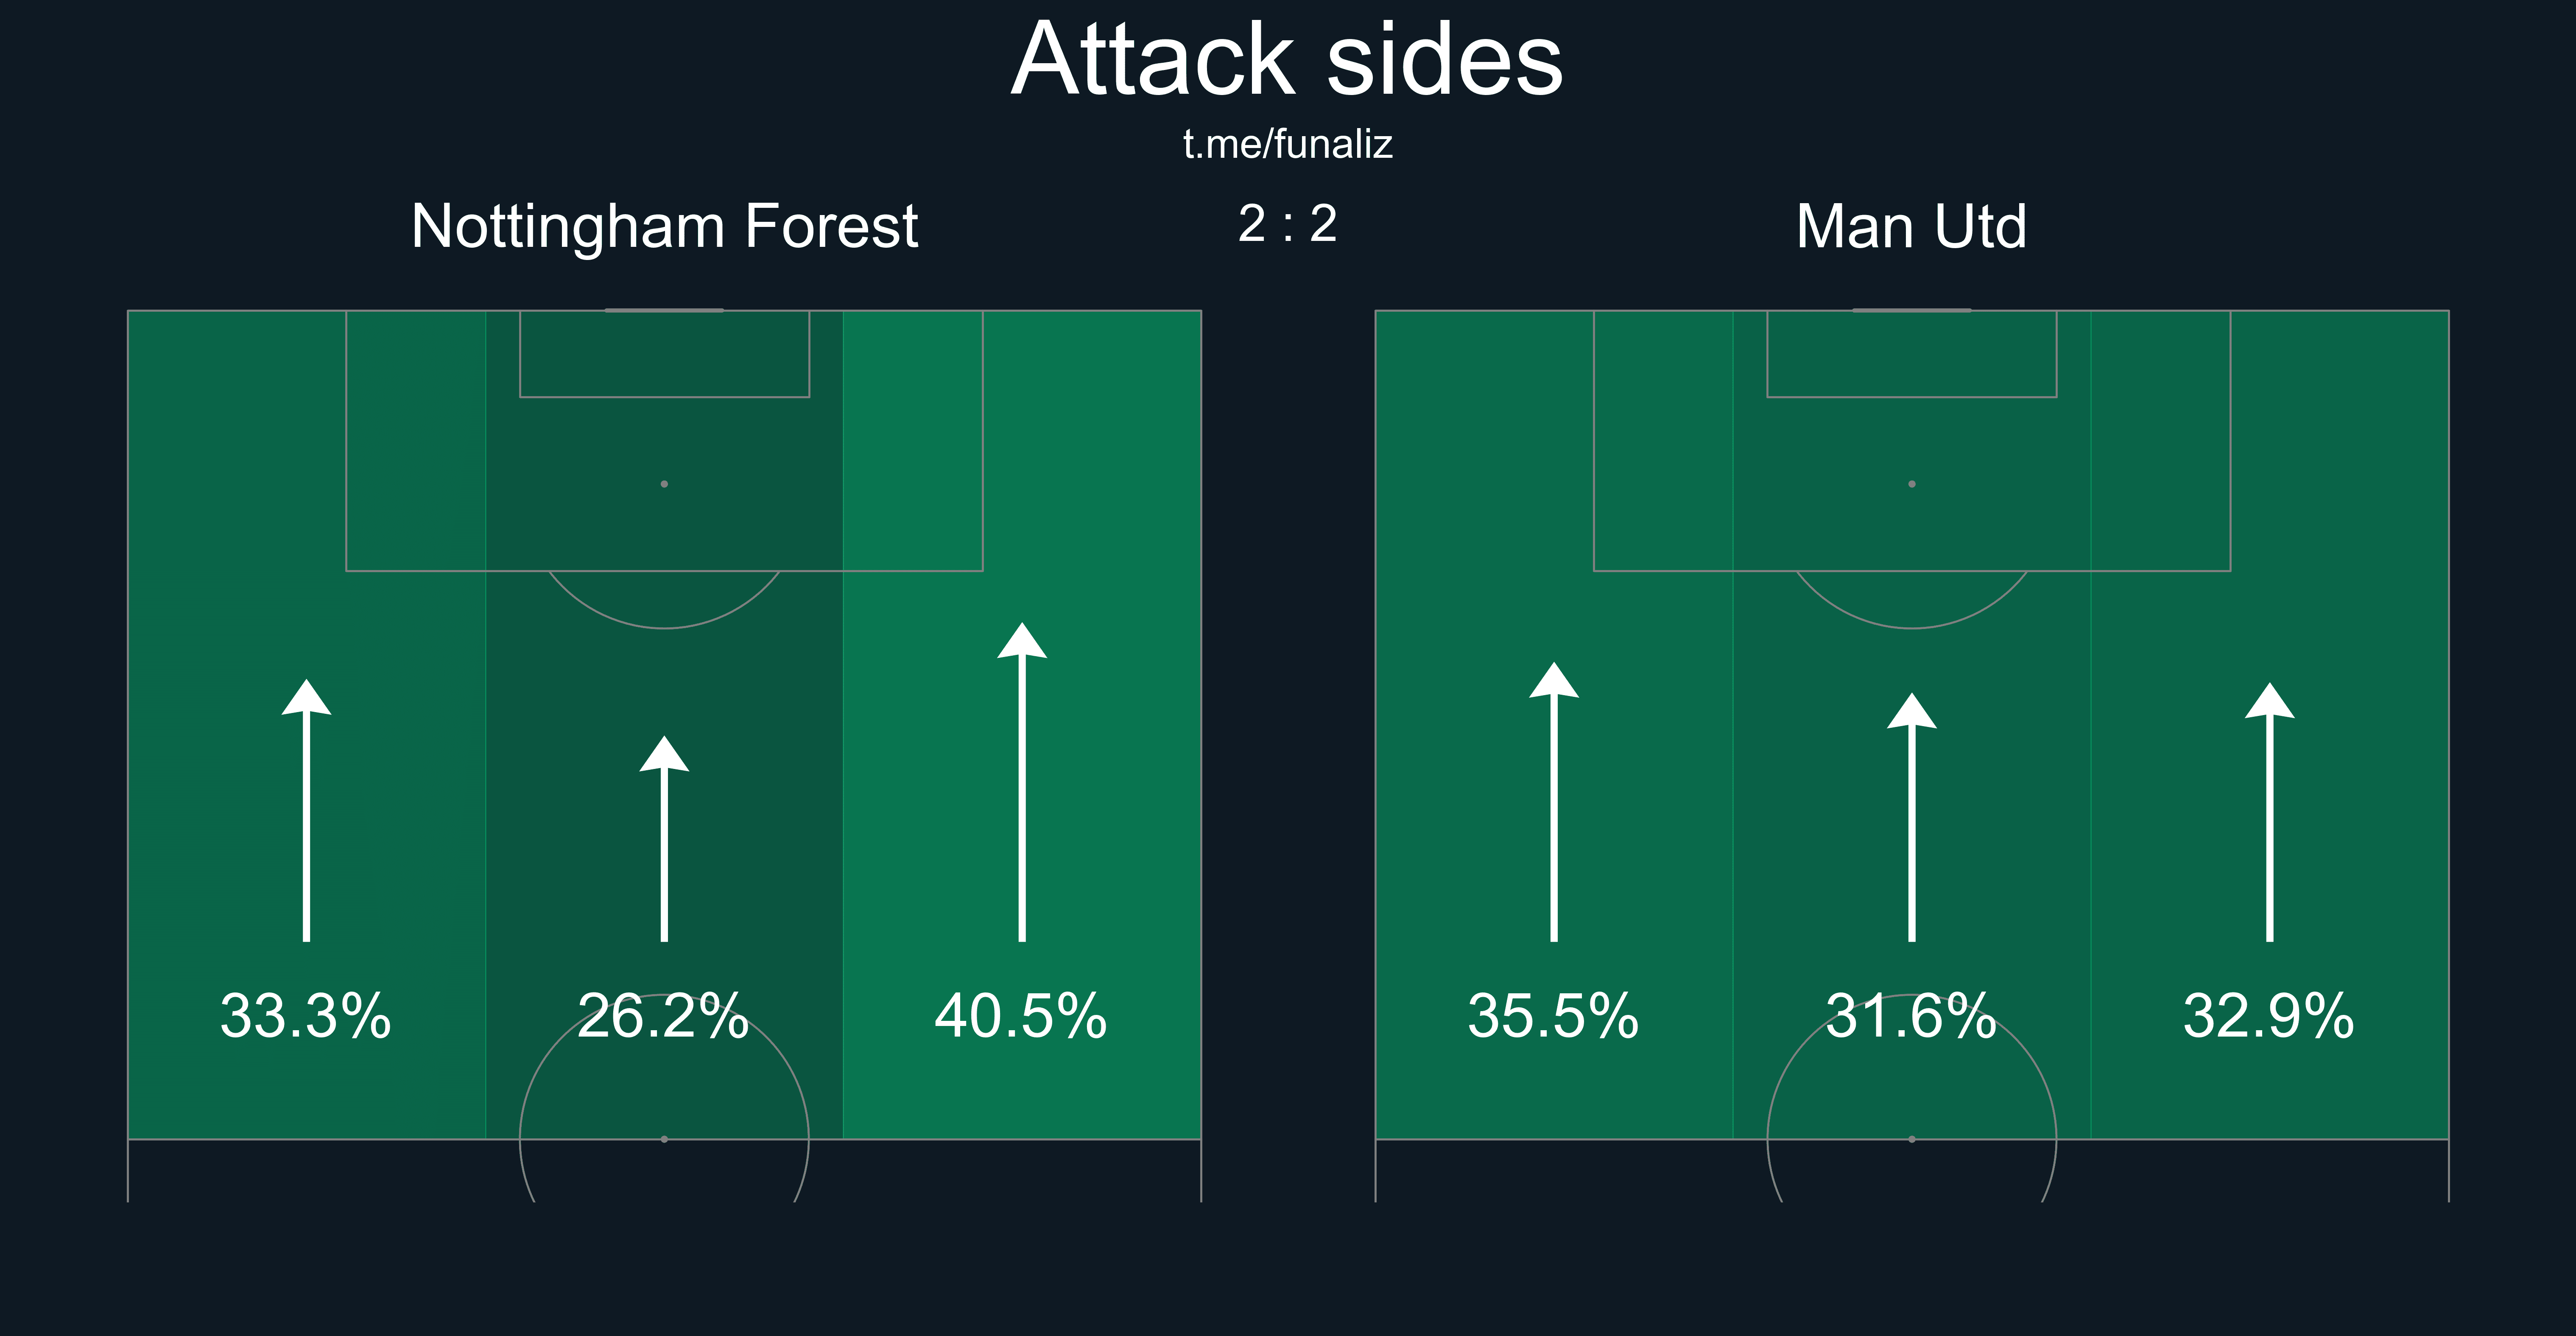The height and width of the screenshot is (1336, 2576).
Task: Click the penalty spot on Nottingham Forest's pitch
Action: 664,484
